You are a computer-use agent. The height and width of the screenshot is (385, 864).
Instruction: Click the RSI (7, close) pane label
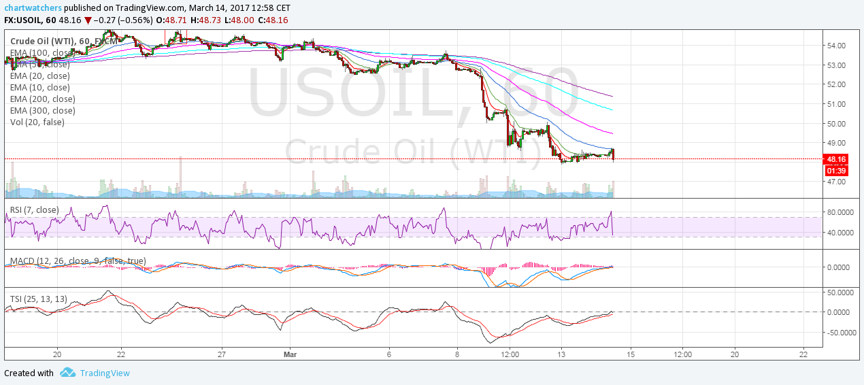34,210
